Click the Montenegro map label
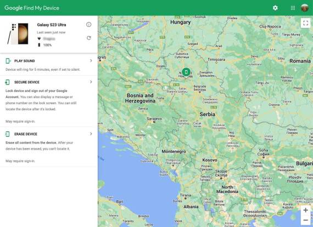 [x=174, y=151]
